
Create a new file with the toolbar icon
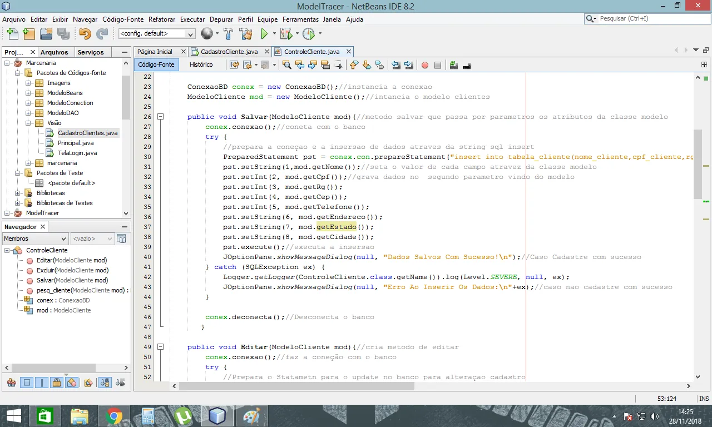click(12, 34)
